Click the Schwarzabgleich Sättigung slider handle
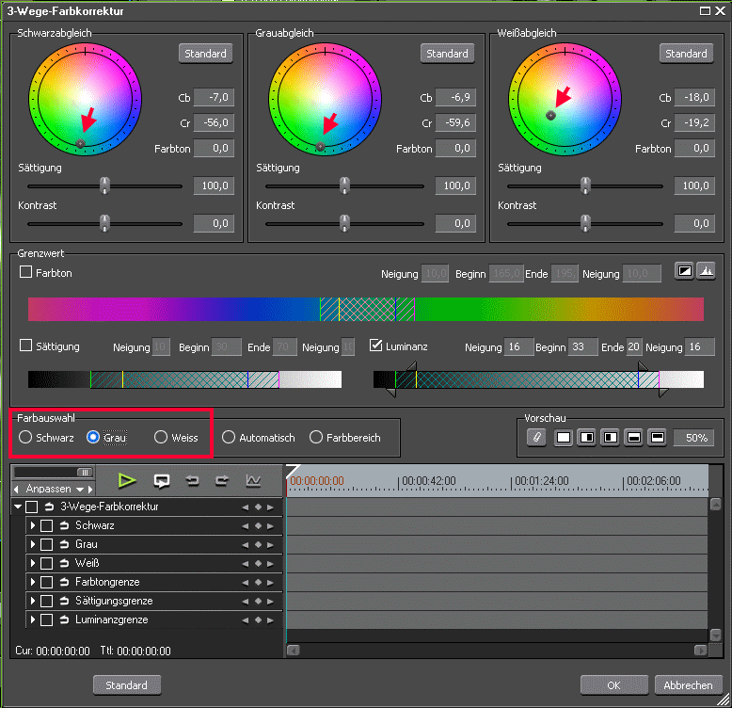This screenshot has height=708, width=732. [x=104, y=185]
